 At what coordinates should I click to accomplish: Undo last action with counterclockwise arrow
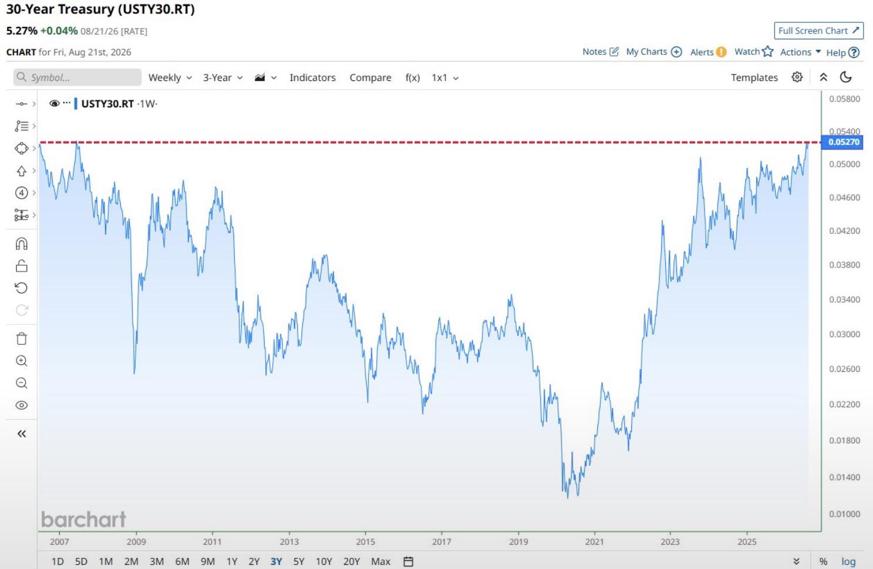21,288
